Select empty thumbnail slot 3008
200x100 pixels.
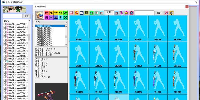[99, 54]
